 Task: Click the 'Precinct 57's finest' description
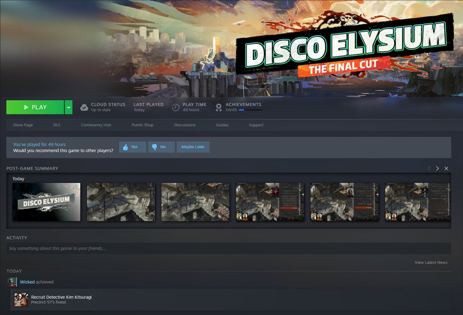click(x=49, y=302)
